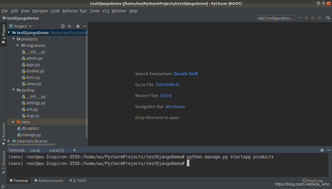This screenshot has width=332, height=189.
Task: Open the Help menu
Action: coord(133,11)
